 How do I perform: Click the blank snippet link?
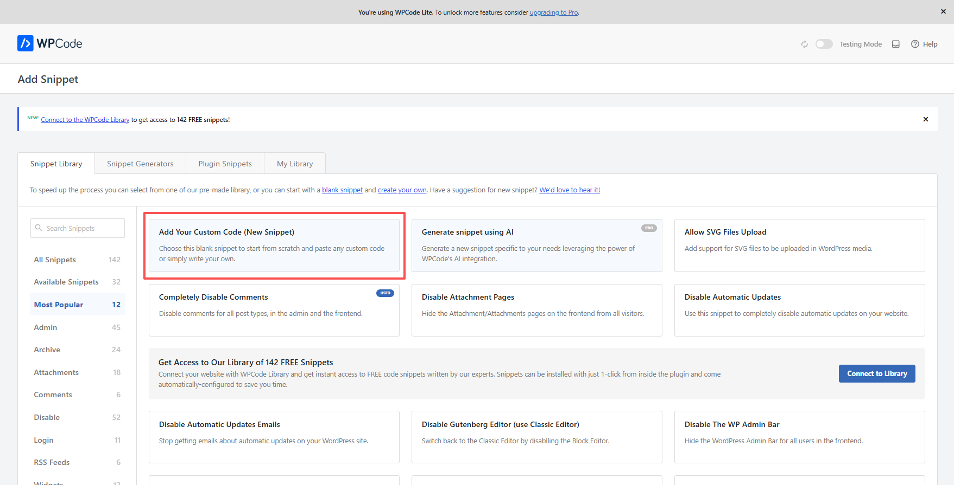pyautogui.click(x=342, y=190)
